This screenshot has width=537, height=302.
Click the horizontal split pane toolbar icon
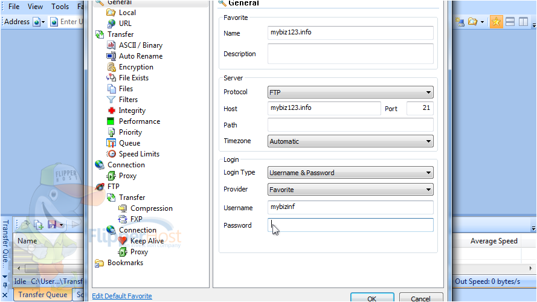coord(510,22)
